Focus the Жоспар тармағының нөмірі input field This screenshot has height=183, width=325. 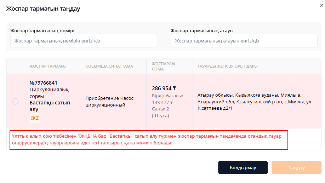[84, 41]
